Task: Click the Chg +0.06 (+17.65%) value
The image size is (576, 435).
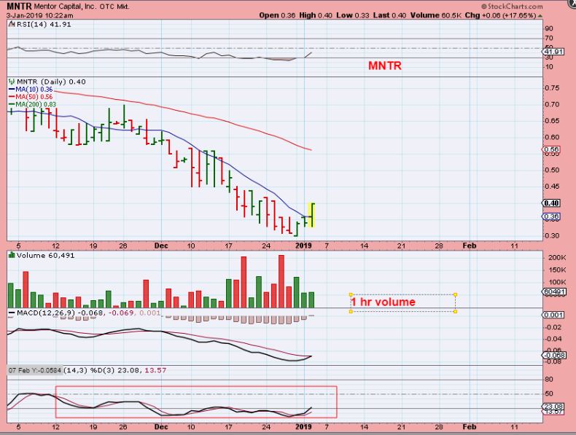Action: click(500, 15)
